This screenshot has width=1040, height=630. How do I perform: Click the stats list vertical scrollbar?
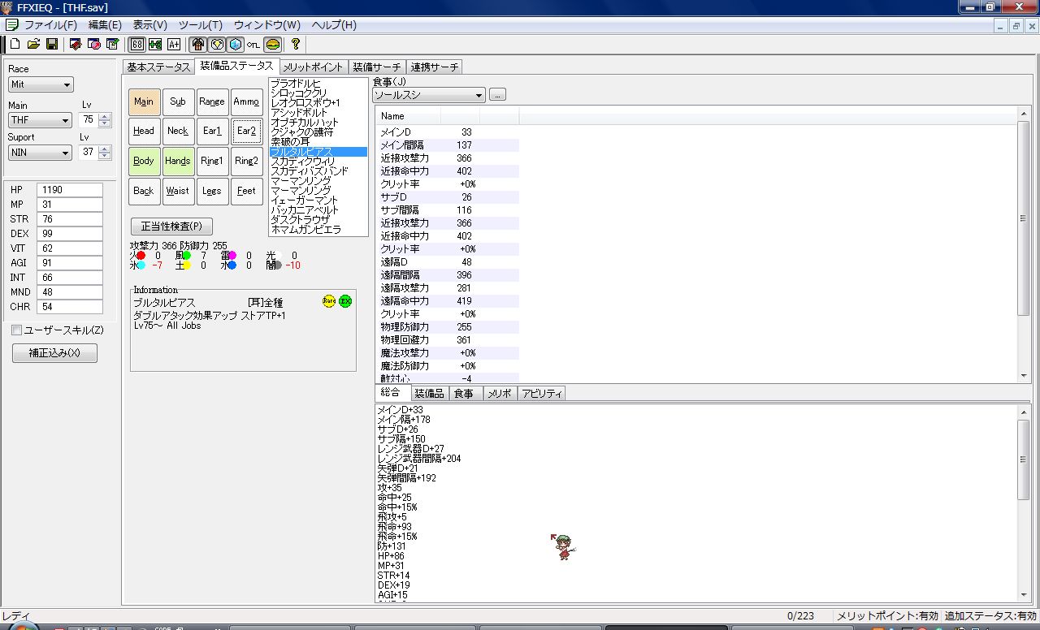(x=1023, y=244)
